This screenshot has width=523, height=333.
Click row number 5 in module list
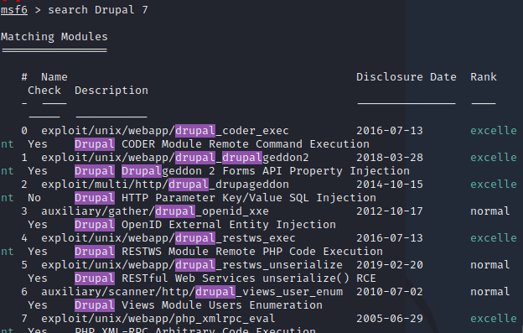point(24,265)
